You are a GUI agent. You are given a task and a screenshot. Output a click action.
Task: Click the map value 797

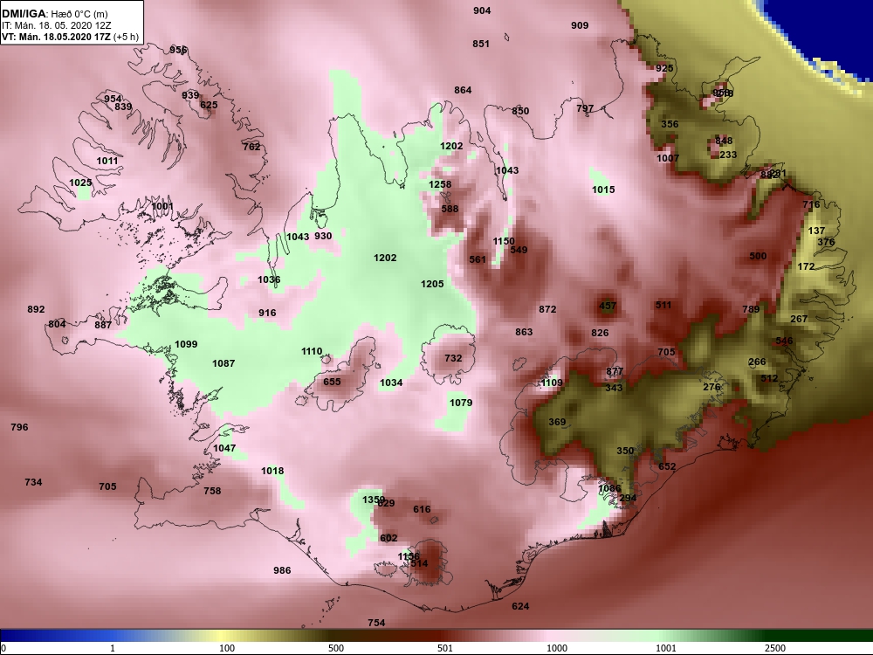[585, 108]
